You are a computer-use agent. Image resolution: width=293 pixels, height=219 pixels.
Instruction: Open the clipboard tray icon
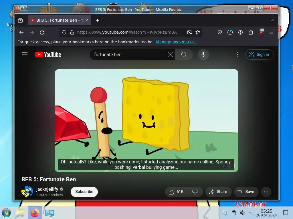click(233, 213)
